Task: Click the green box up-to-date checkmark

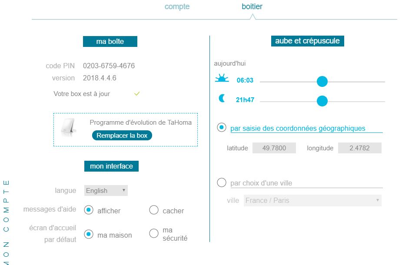Action: coord(137,93)
